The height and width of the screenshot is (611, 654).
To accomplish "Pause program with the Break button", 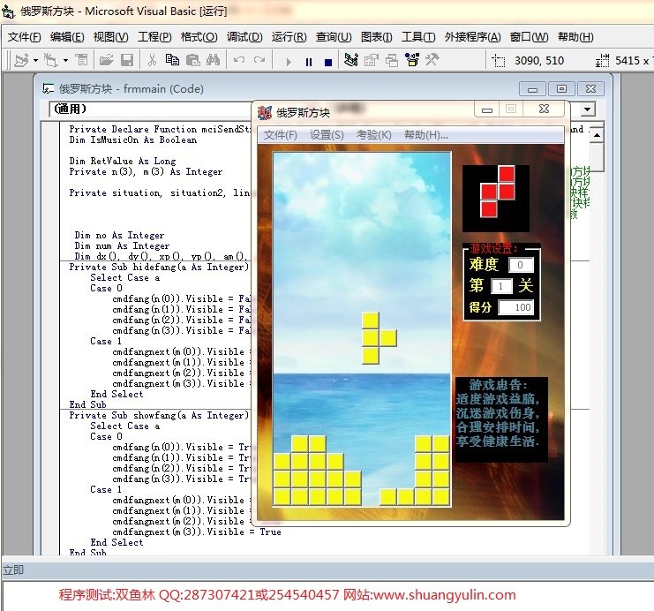I will [309, 62].
